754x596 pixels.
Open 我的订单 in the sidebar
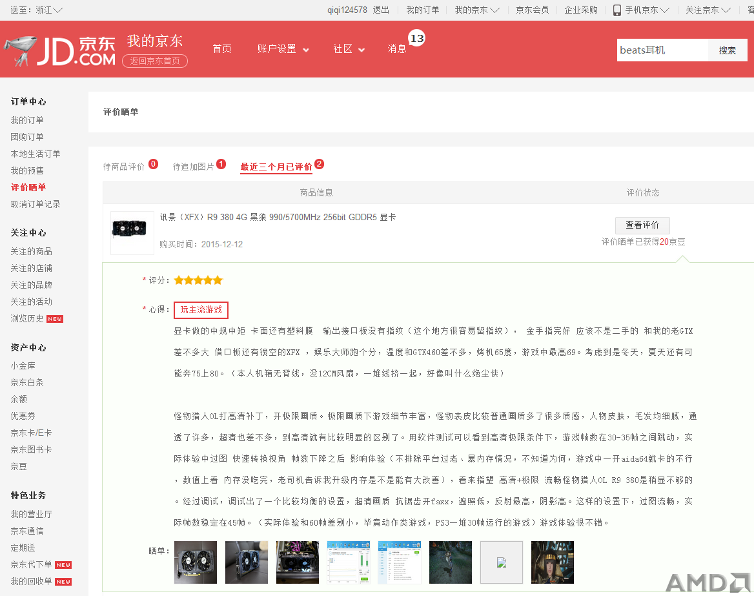(x=27, y=120)
